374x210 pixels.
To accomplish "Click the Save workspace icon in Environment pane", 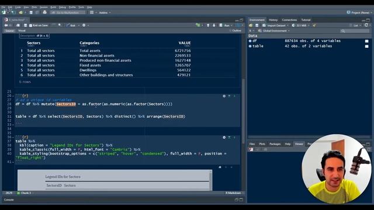I will pos(257,26).
